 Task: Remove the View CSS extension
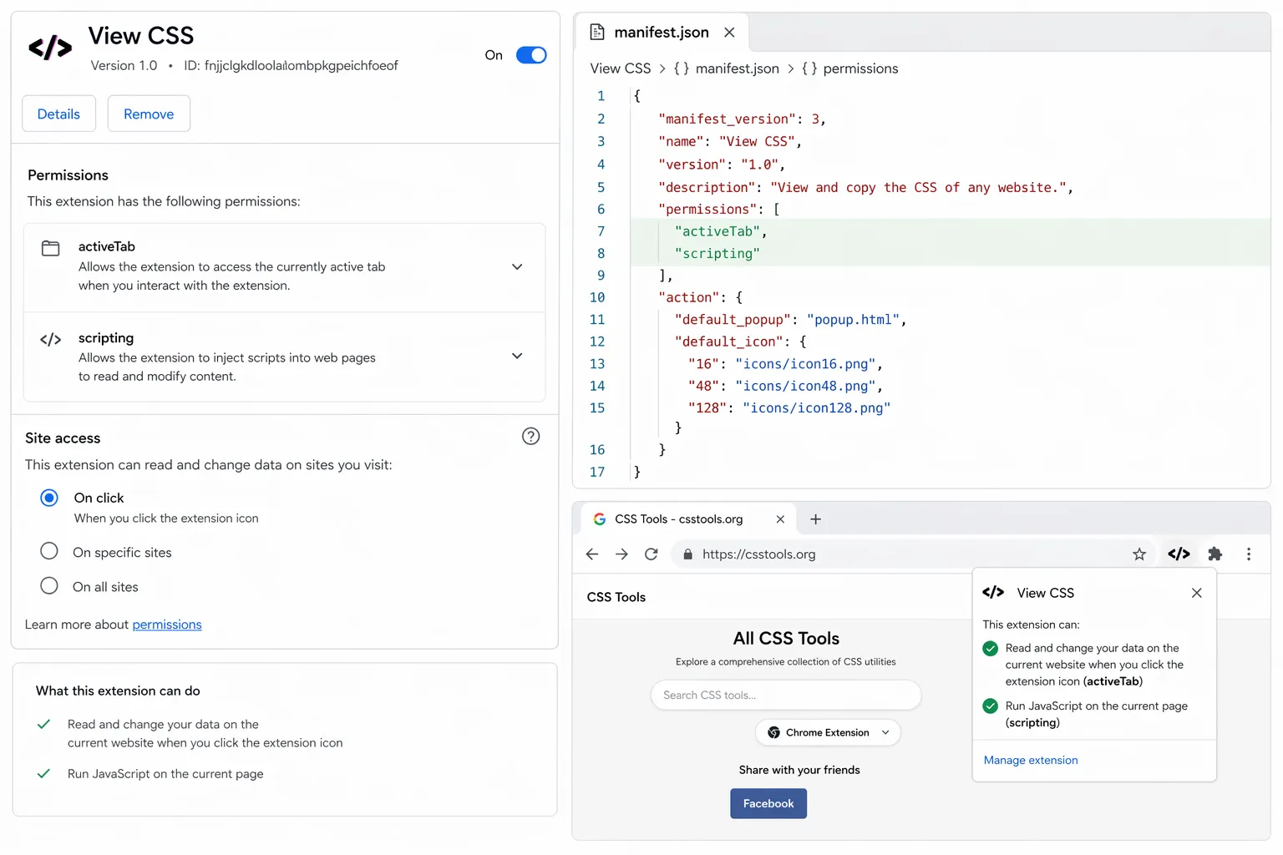coord(149,114)
